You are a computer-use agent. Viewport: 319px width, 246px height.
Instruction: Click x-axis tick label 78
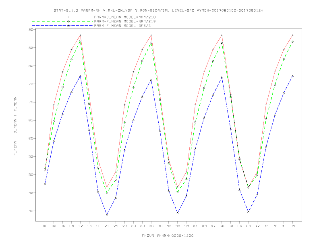(275, 226)
